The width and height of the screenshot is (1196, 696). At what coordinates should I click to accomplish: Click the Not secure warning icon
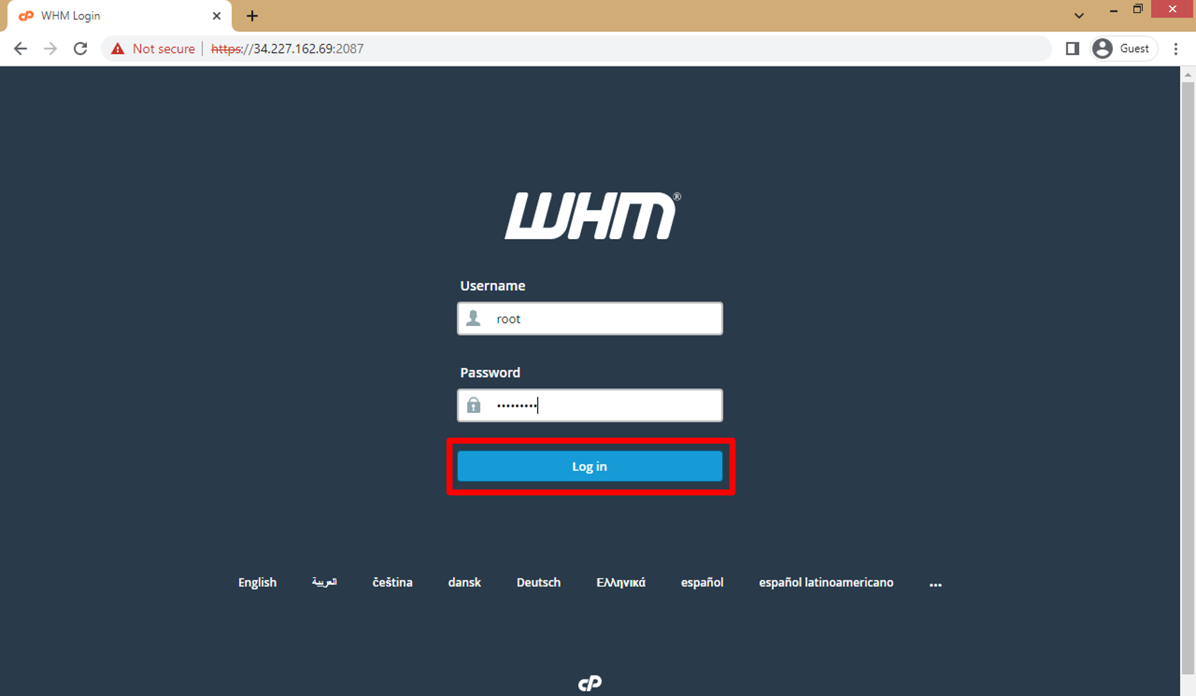(118, 48)
